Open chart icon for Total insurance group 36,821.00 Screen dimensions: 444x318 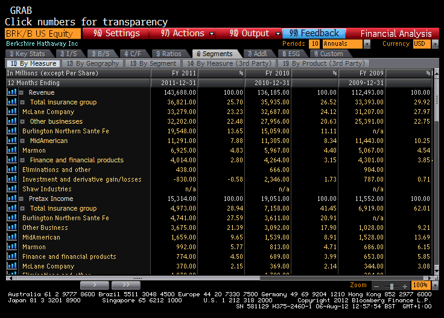coord(12,101)
